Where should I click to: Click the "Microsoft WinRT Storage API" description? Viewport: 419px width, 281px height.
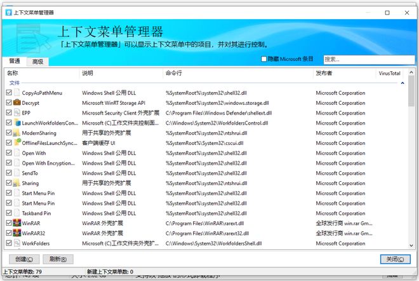pos(114,103)
